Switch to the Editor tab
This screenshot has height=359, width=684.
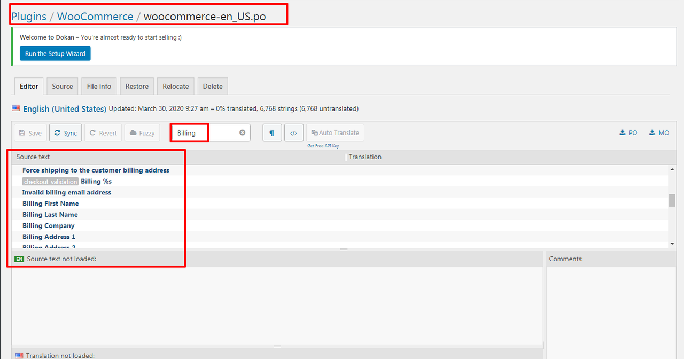point(29,86)
